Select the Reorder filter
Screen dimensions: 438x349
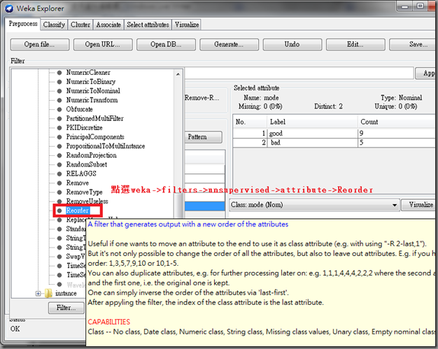pyautogui.click(x=78, y=211)
